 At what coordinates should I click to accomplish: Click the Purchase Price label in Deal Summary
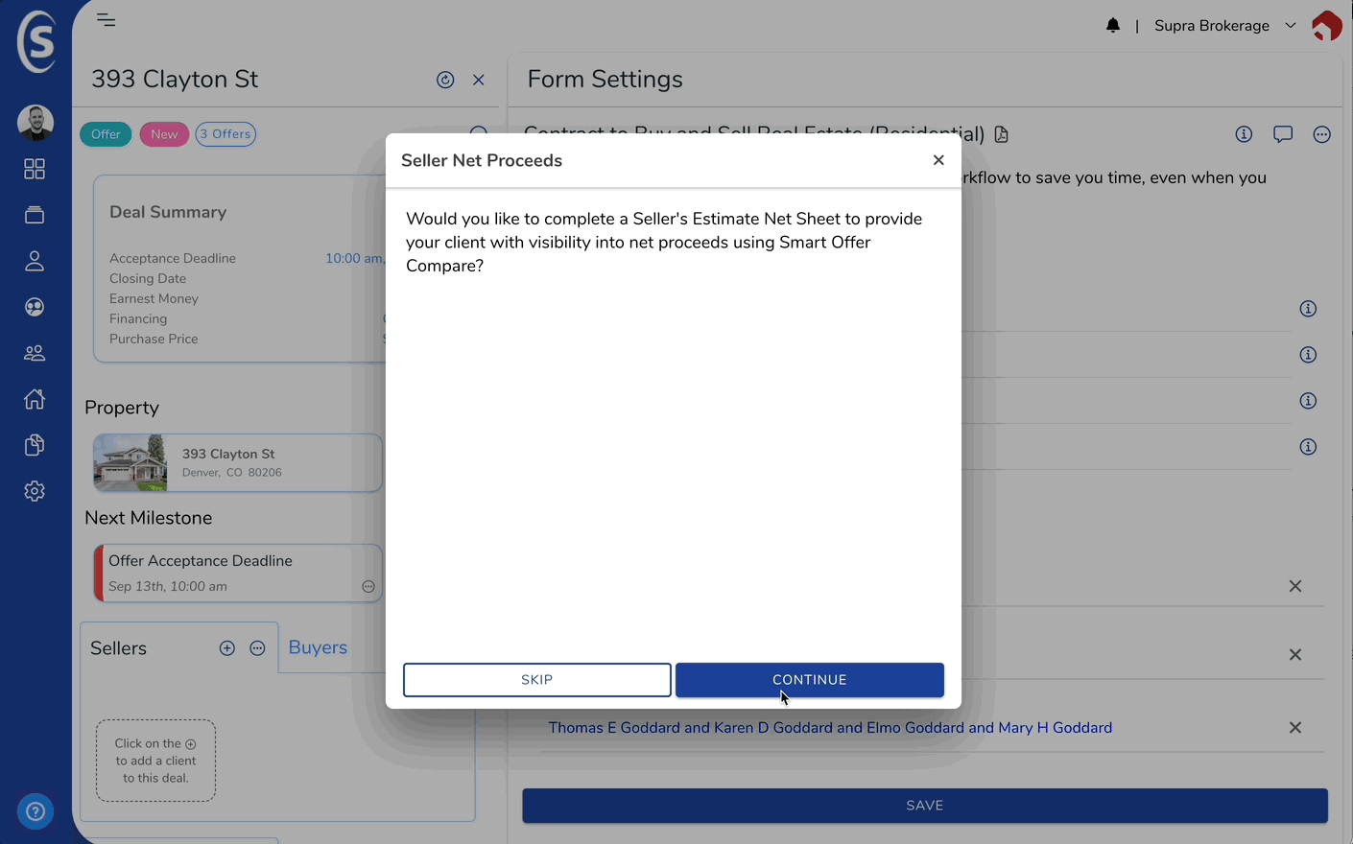click(154, 340)
